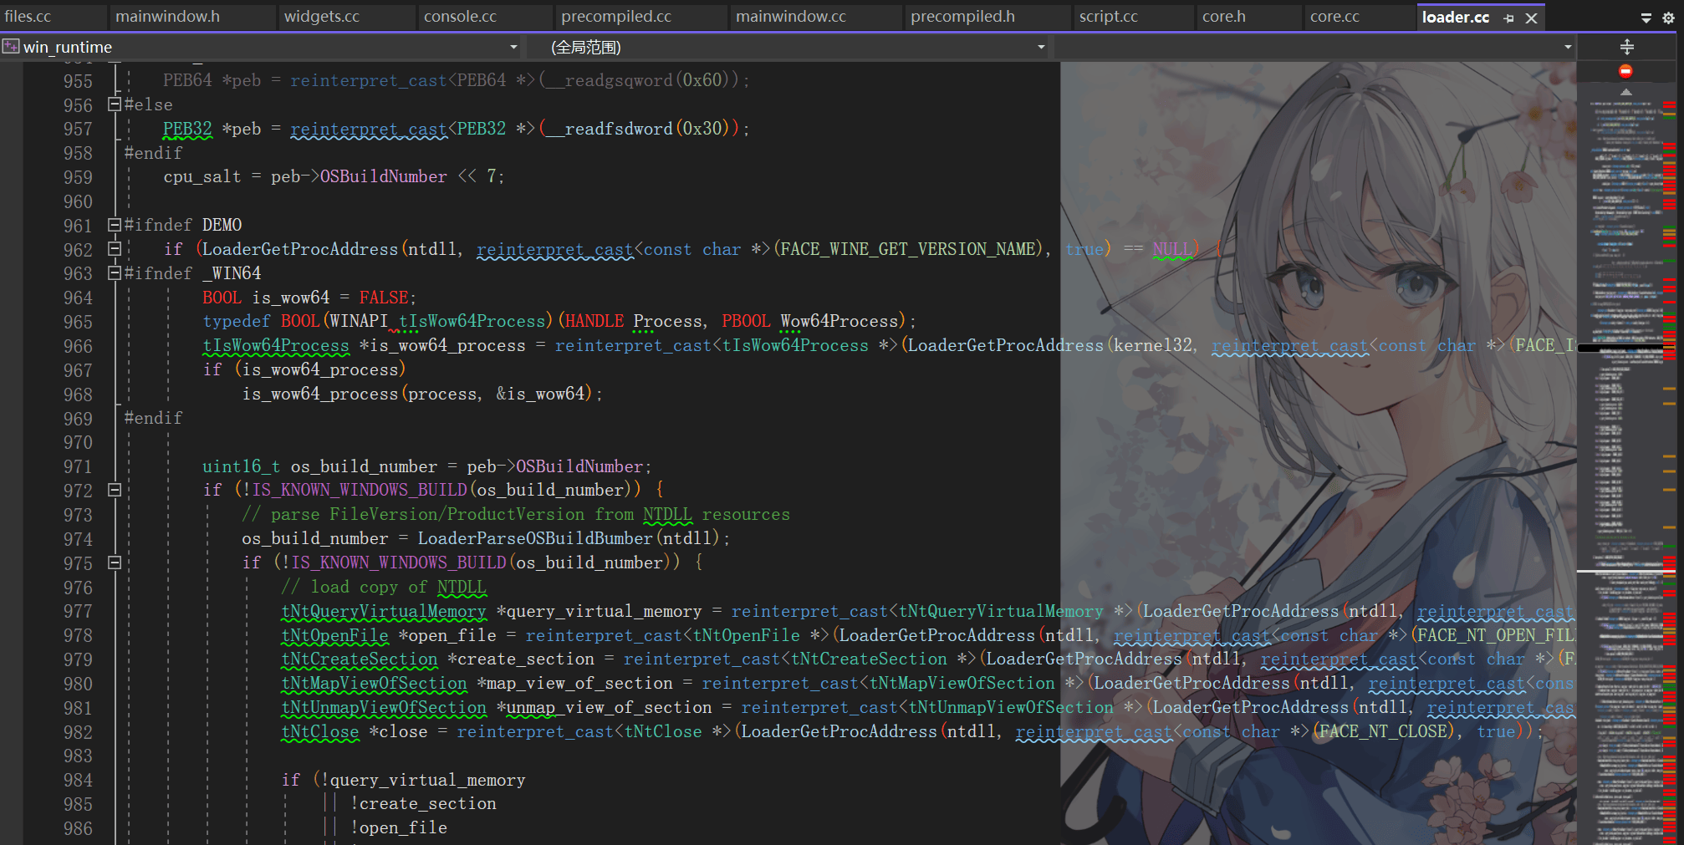This screenshot has height=845, width=1684.
Task: Pin the loader.cc tab
Action: click(x=1508, y=18)
